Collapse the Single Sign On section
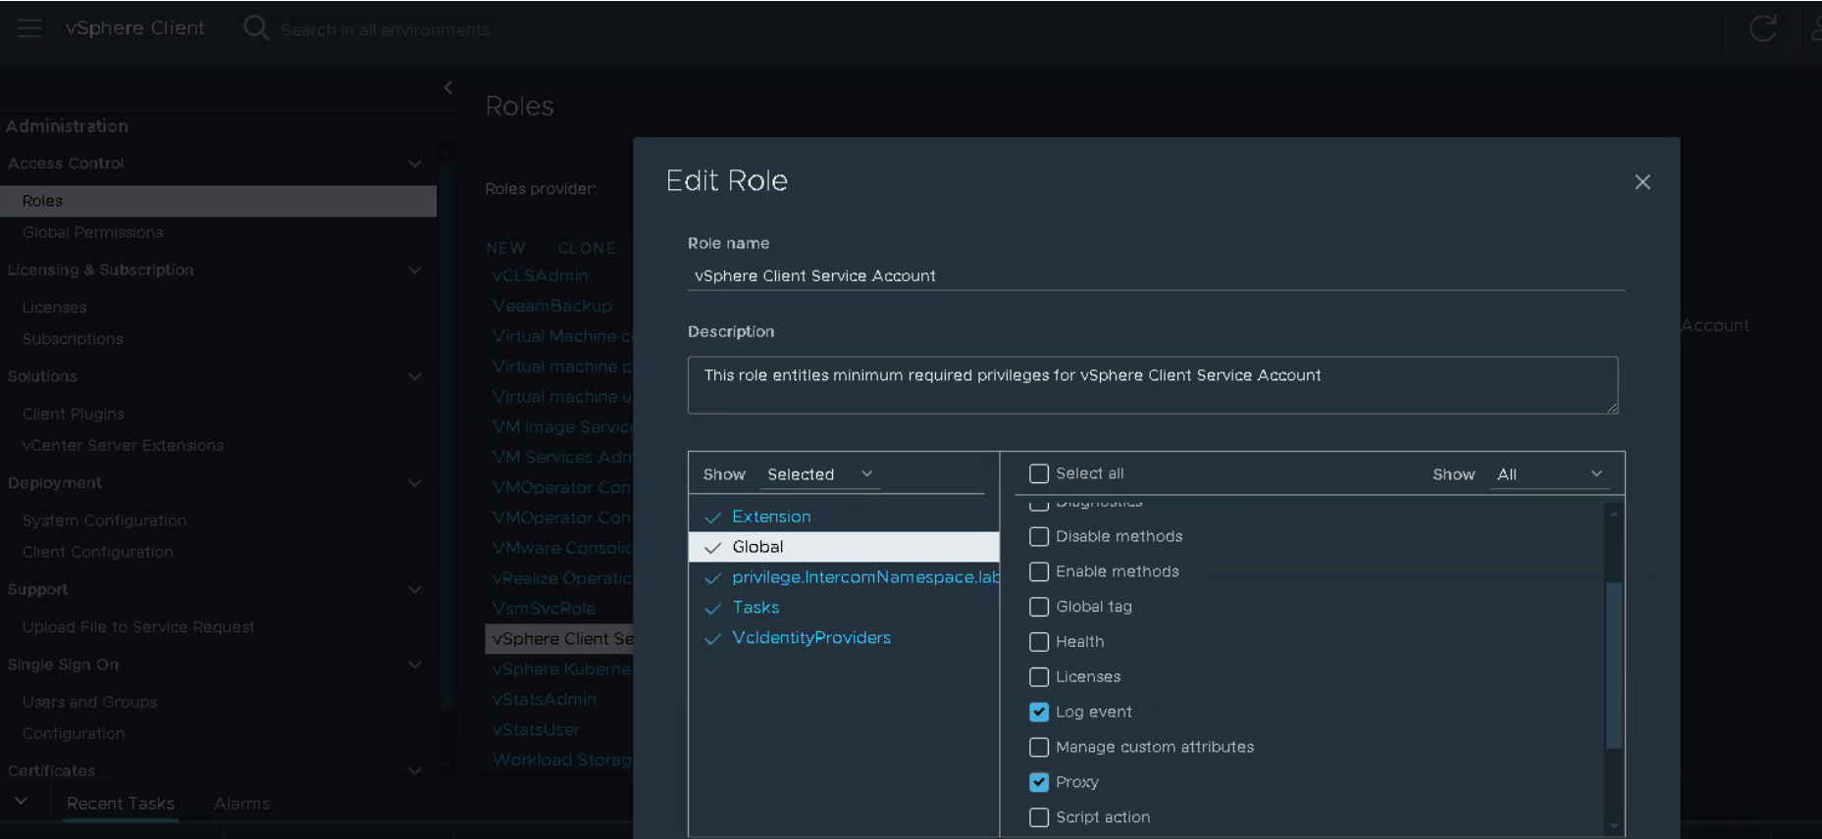 [x=415, y=665]
